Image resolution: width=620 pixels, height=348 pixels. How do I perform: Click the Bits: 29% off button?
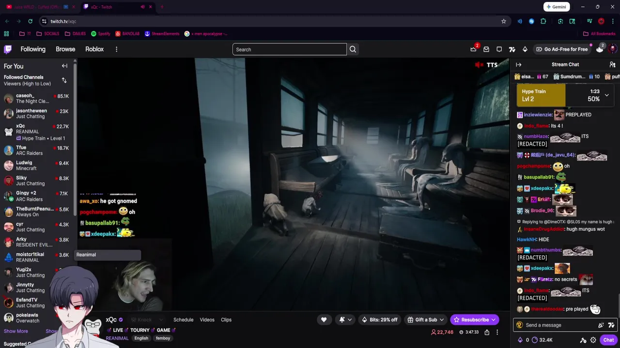[x=379, y=319]
